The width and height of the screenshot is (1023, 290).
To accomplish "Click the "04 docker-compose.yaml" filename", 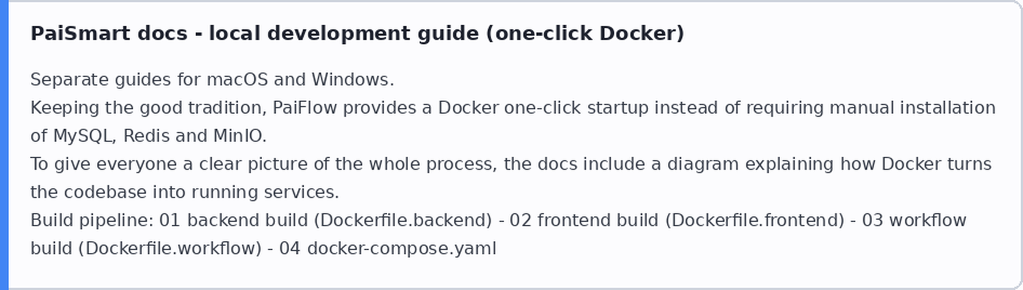I will click(x=388, y=248).
